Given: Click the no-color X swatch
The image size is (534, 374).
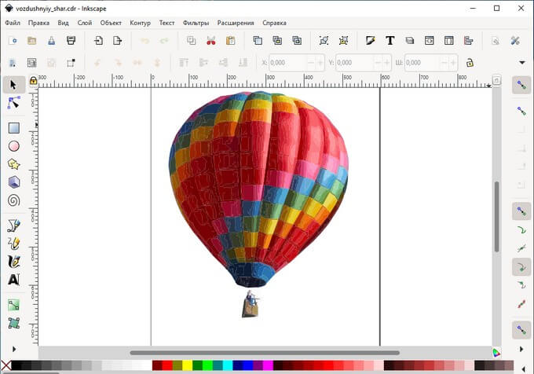Looking at the screenshot, I should pos(5,365).
